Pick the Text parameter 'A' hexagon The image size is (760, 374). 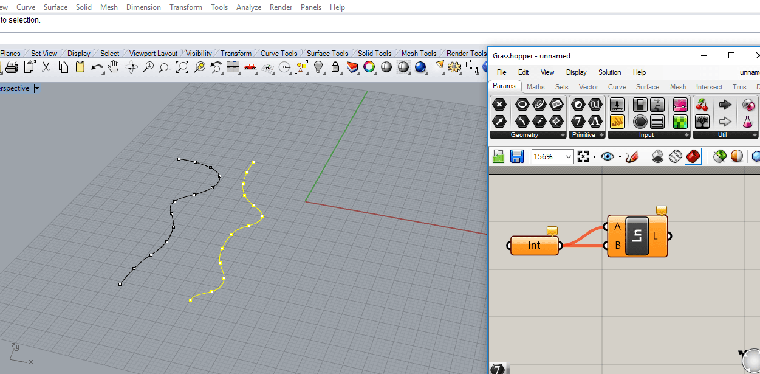coord(595,121)
